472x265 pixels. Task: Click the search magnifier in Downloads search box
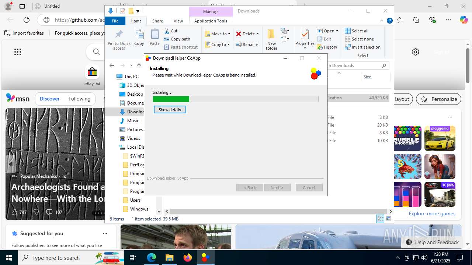point(384,66)
